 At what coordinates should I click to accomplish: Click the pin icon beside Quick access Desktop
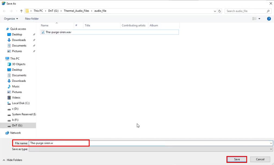tap(34, 35)
